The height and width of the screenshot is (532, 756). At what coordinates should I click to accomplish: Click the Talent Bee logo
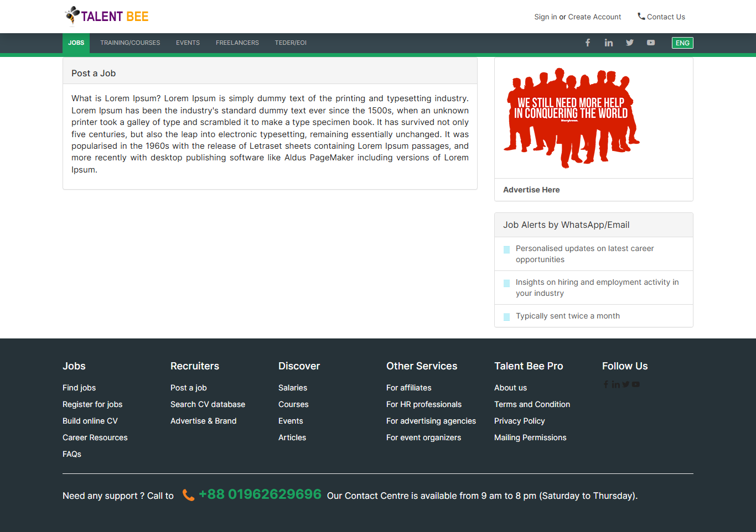pyautogui.click(x=107, y=16)
